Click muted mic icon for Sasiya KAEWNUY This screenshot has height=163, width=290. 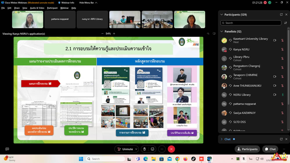282,113
